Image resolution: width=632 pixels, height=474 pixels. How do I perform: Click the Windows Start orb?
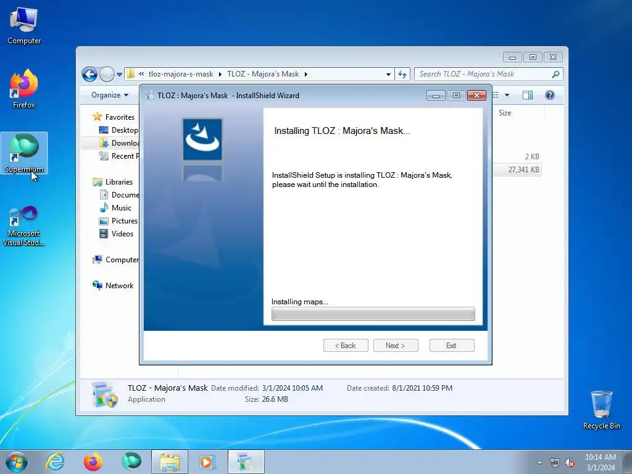16,462
